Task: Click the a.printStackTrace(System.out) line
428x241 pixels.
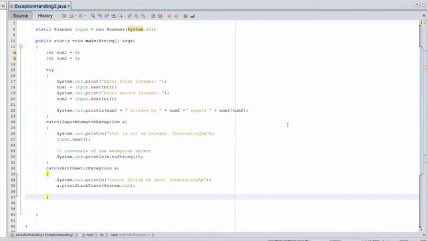Action: click(96, 185)
